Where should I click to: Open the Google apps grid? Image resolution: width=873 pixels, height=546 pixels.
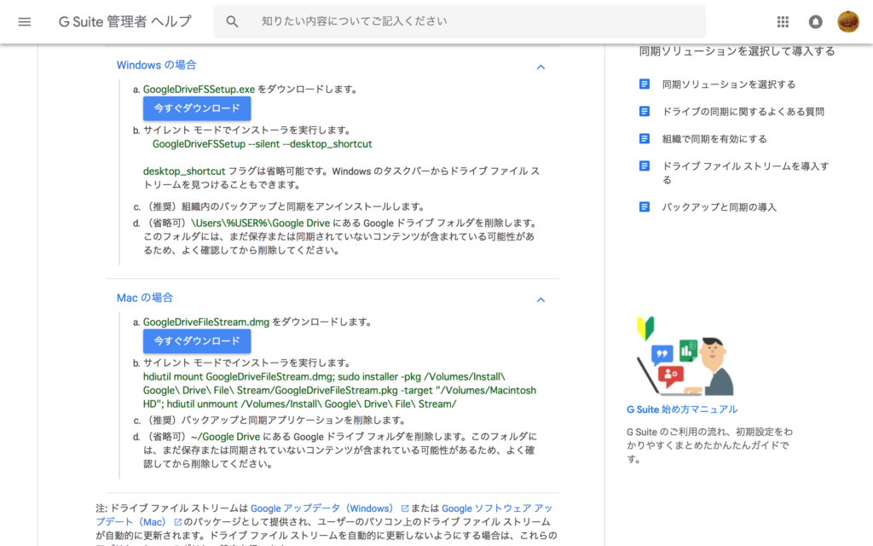[783, 21]
